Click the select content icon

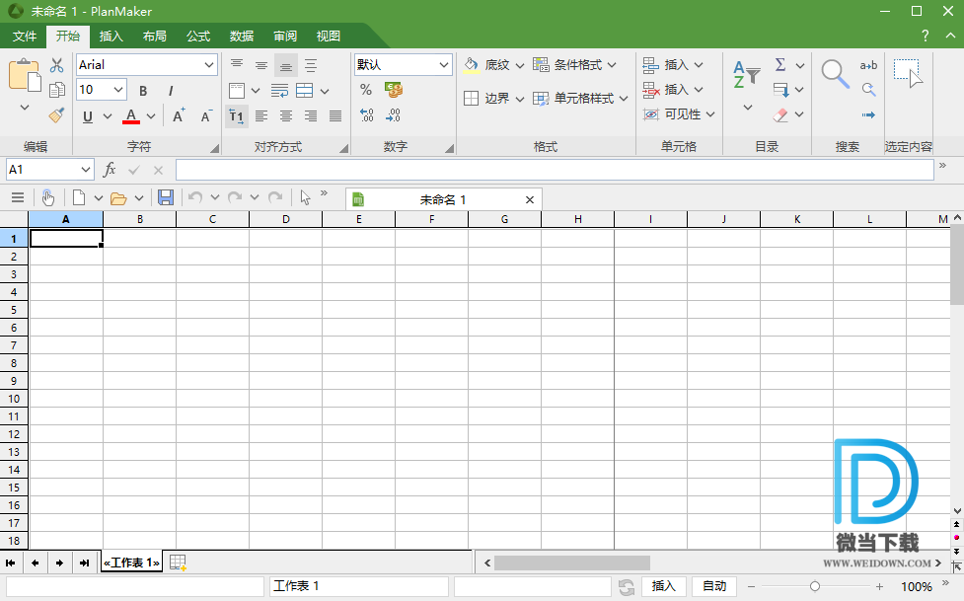[x=908, y=74]
